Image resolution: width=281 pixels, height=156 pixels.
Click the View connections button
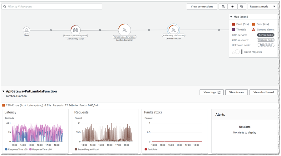(x=202, y=7)
